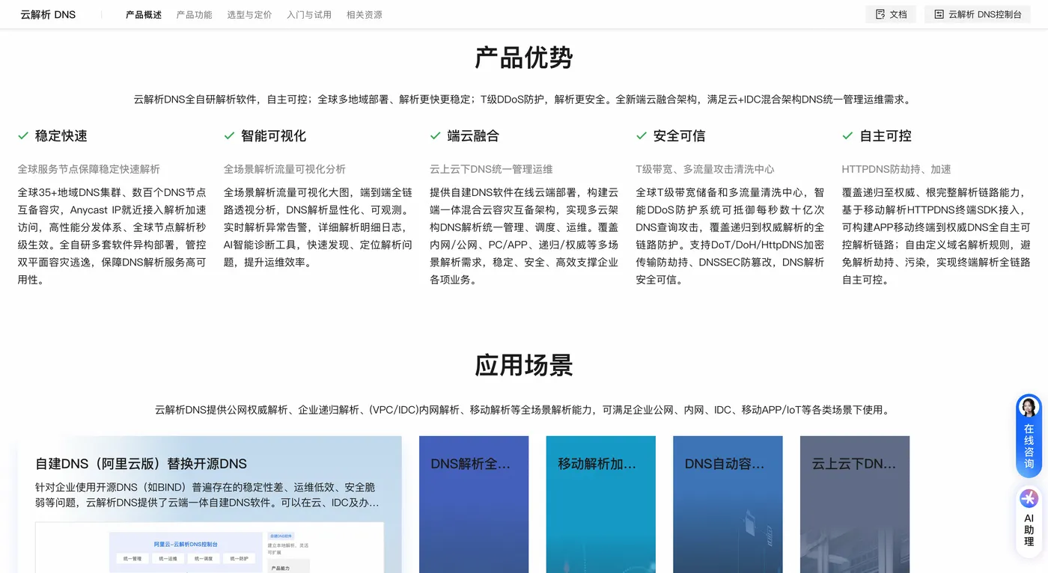This screenshot has height=573, width=1048.
Task: Click the subtitle T级带宽、多流量攻击清洗中心
Action: tap(705, 169)
